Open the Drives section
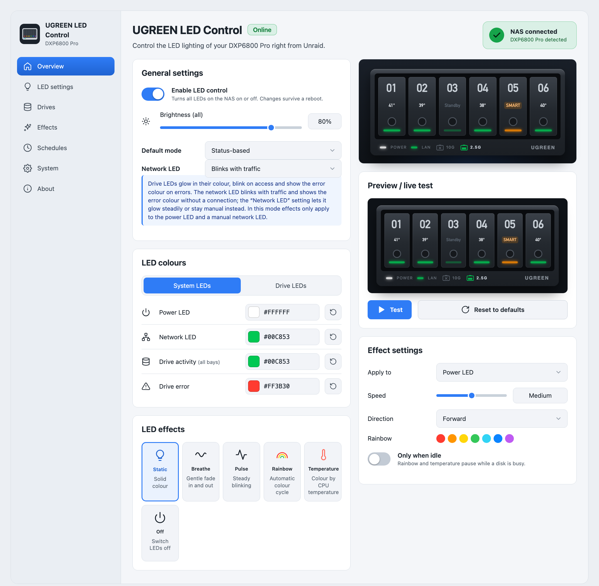The width and height of the screenshot is (599, 586). coord(65,107)
